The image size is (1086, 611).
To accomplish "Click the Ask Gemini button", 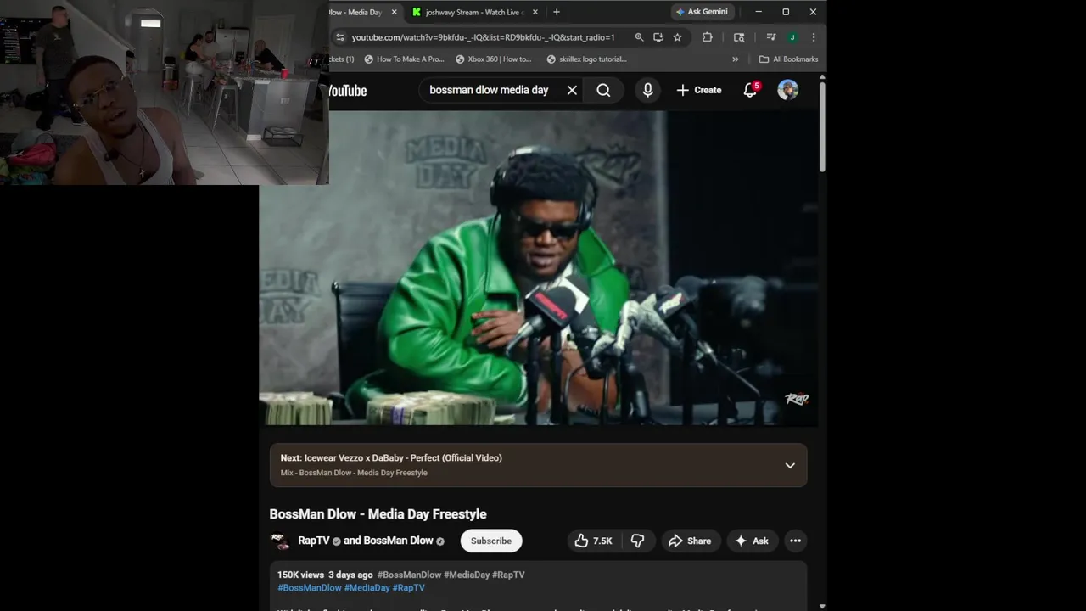I will 702,12.
